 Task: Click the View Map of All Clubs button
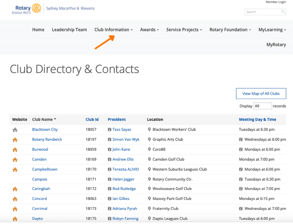(x=261, y=94)
